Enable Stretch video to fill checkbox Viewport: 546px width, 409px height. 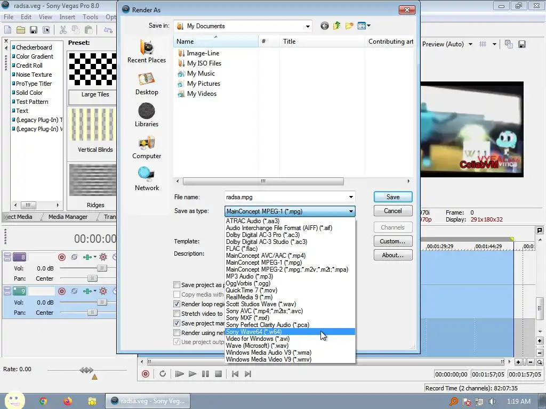(177, 313)
